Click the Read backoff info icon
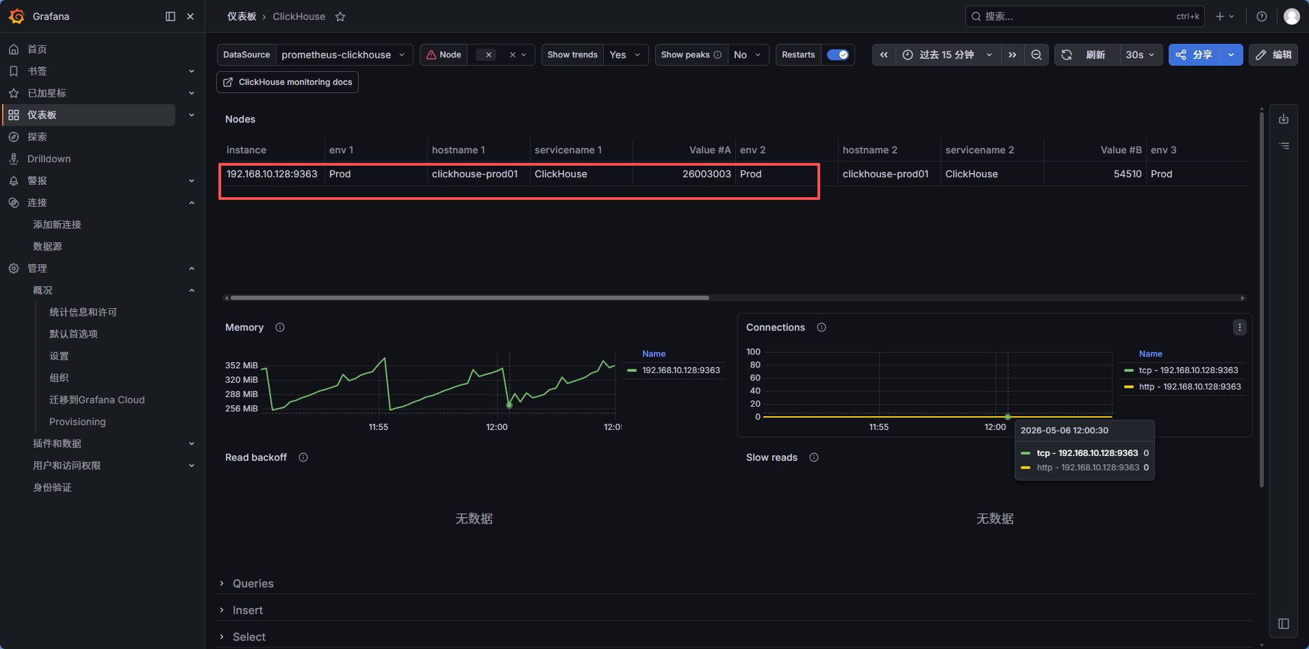The width and height of the screenshot is (1309, 649). tap(303, 457)
